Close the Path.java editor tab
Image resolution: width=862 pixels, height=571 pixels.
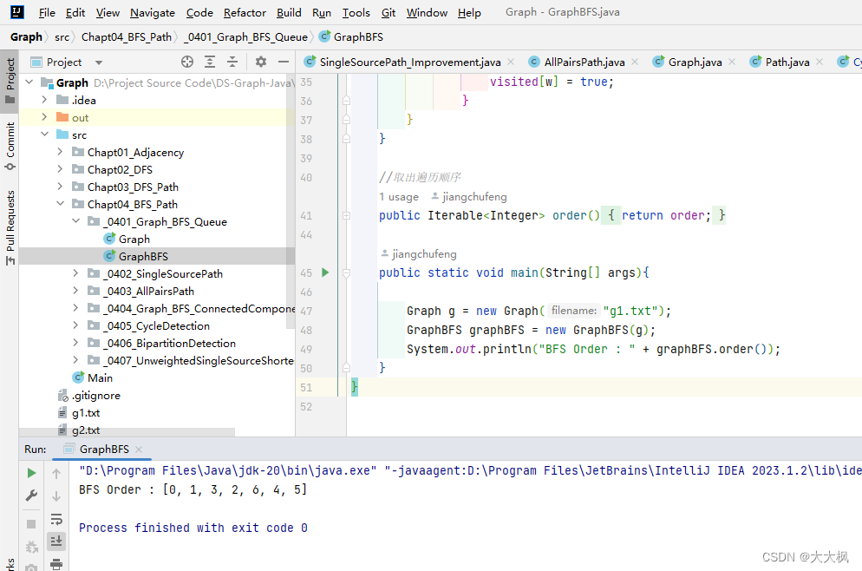(x=820, y=62)
